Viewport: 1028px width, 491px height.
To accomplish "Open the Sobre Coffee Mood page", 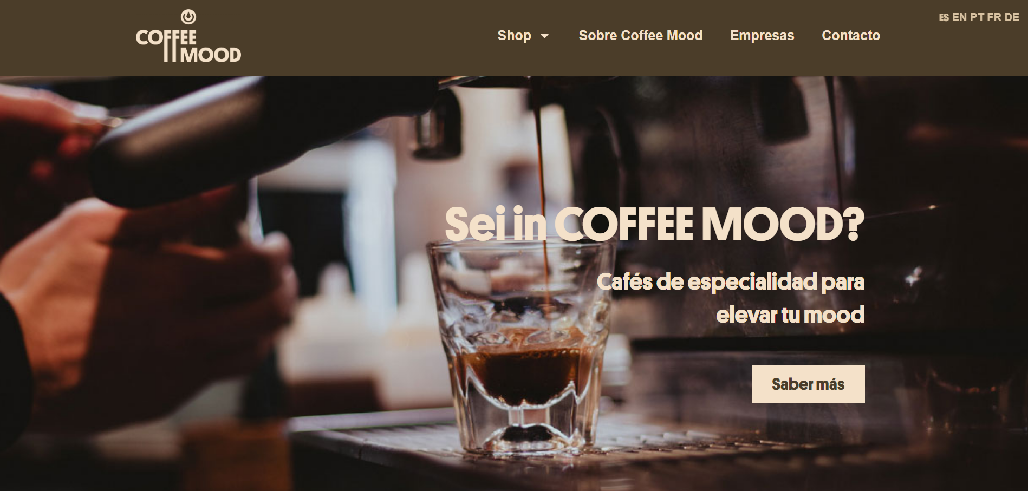I will tap(640, 36).
